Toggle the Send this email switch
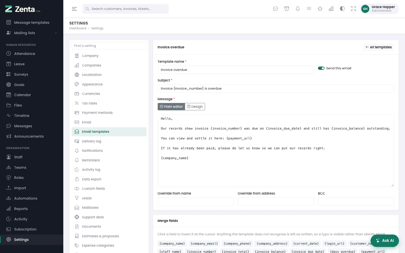 [x=321, y=68]
